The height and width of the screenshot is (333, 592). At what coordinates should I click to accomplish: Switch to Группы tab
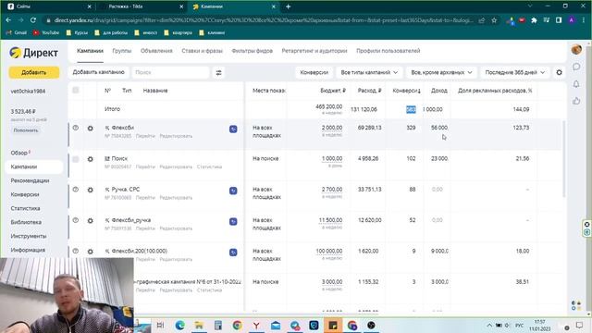(x=121, y=51)
